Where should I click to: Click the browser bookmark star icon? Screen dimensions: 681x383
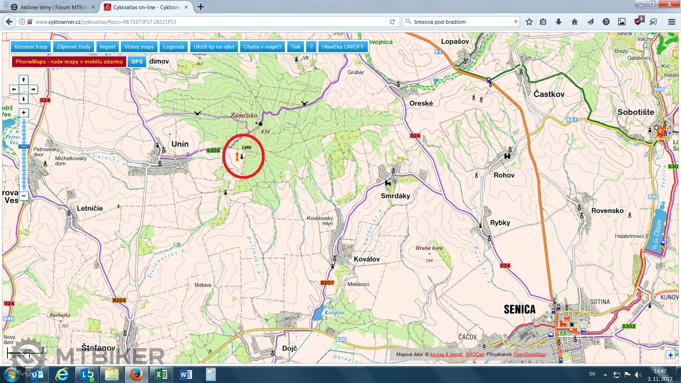(529, 22)
